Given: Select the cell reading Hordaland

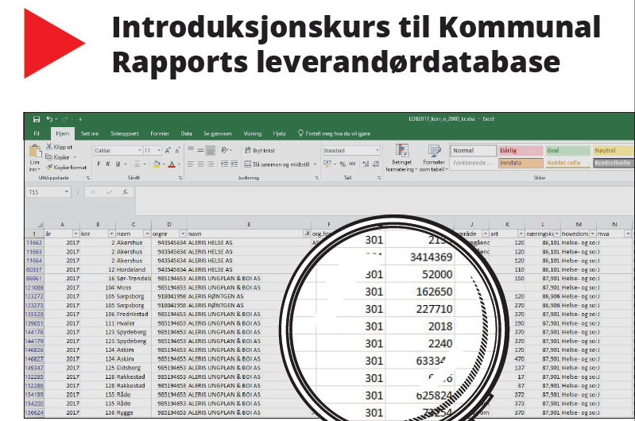Looking at the screenshot, I should [x=134, y=269].
